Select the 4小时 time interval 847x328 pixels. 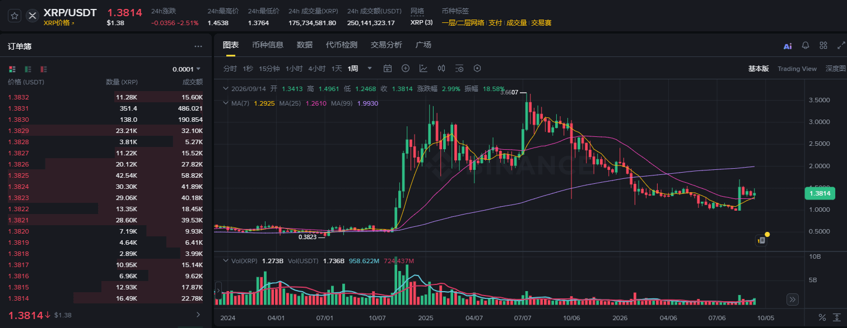point(317,68)
